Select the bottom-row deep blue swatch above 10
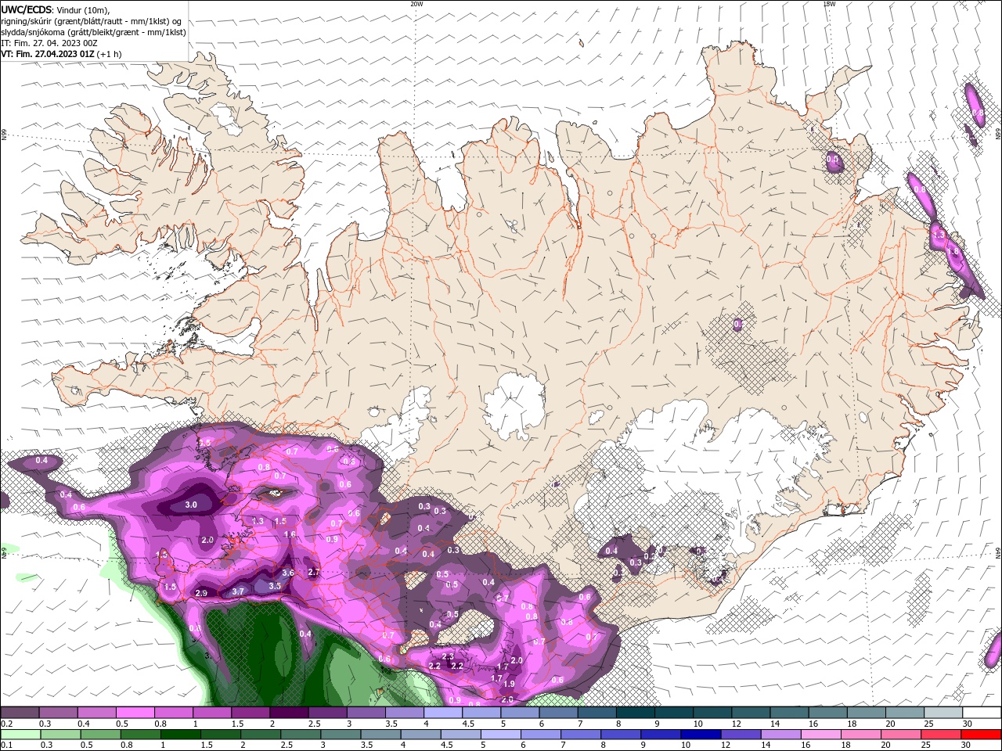 (x=701, y=735)
